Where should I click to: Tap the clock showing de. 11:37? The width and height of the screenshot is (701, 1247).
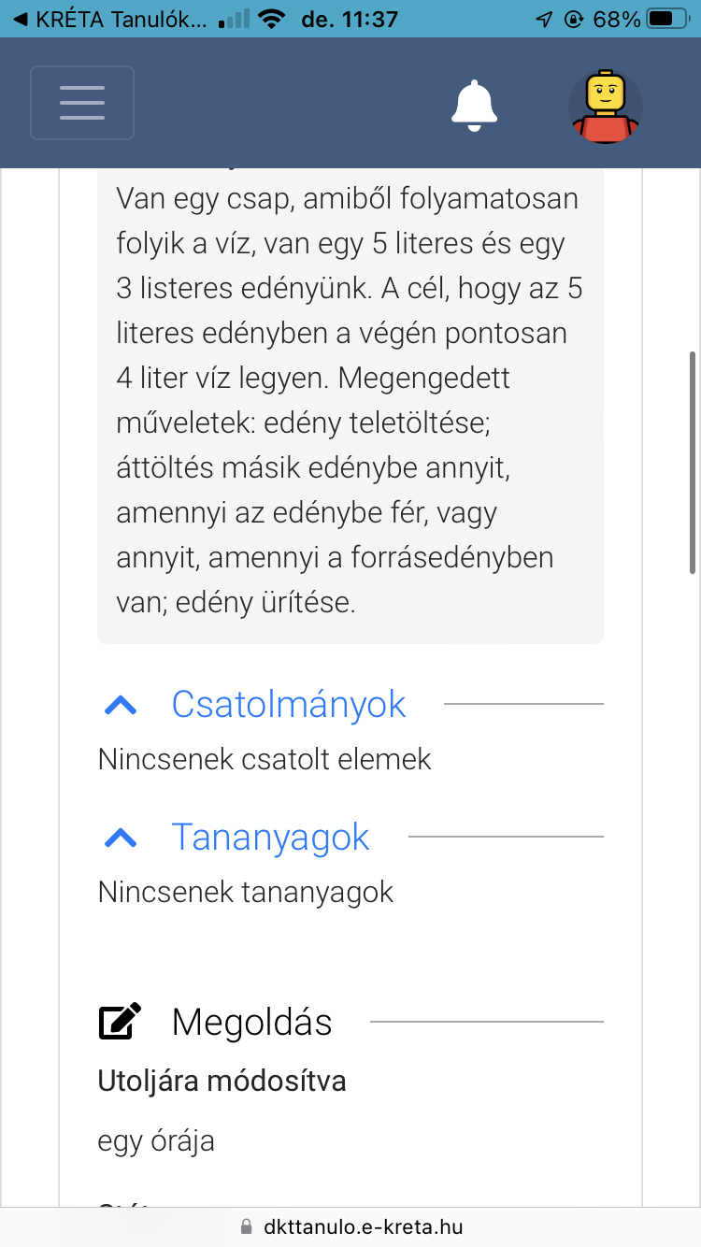(x=350, y=19)
